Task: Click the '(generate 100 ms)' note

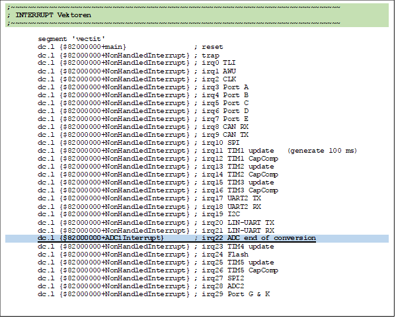Action: pos(322,151)
